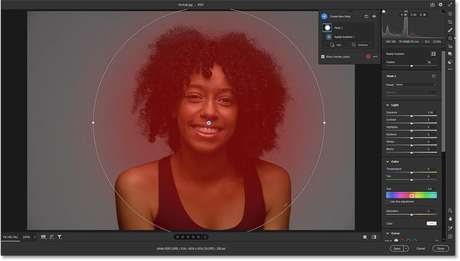Click the Subtract button for Mask 1
This screenshot has width=460, height=261.
click(x=360, y=45)
